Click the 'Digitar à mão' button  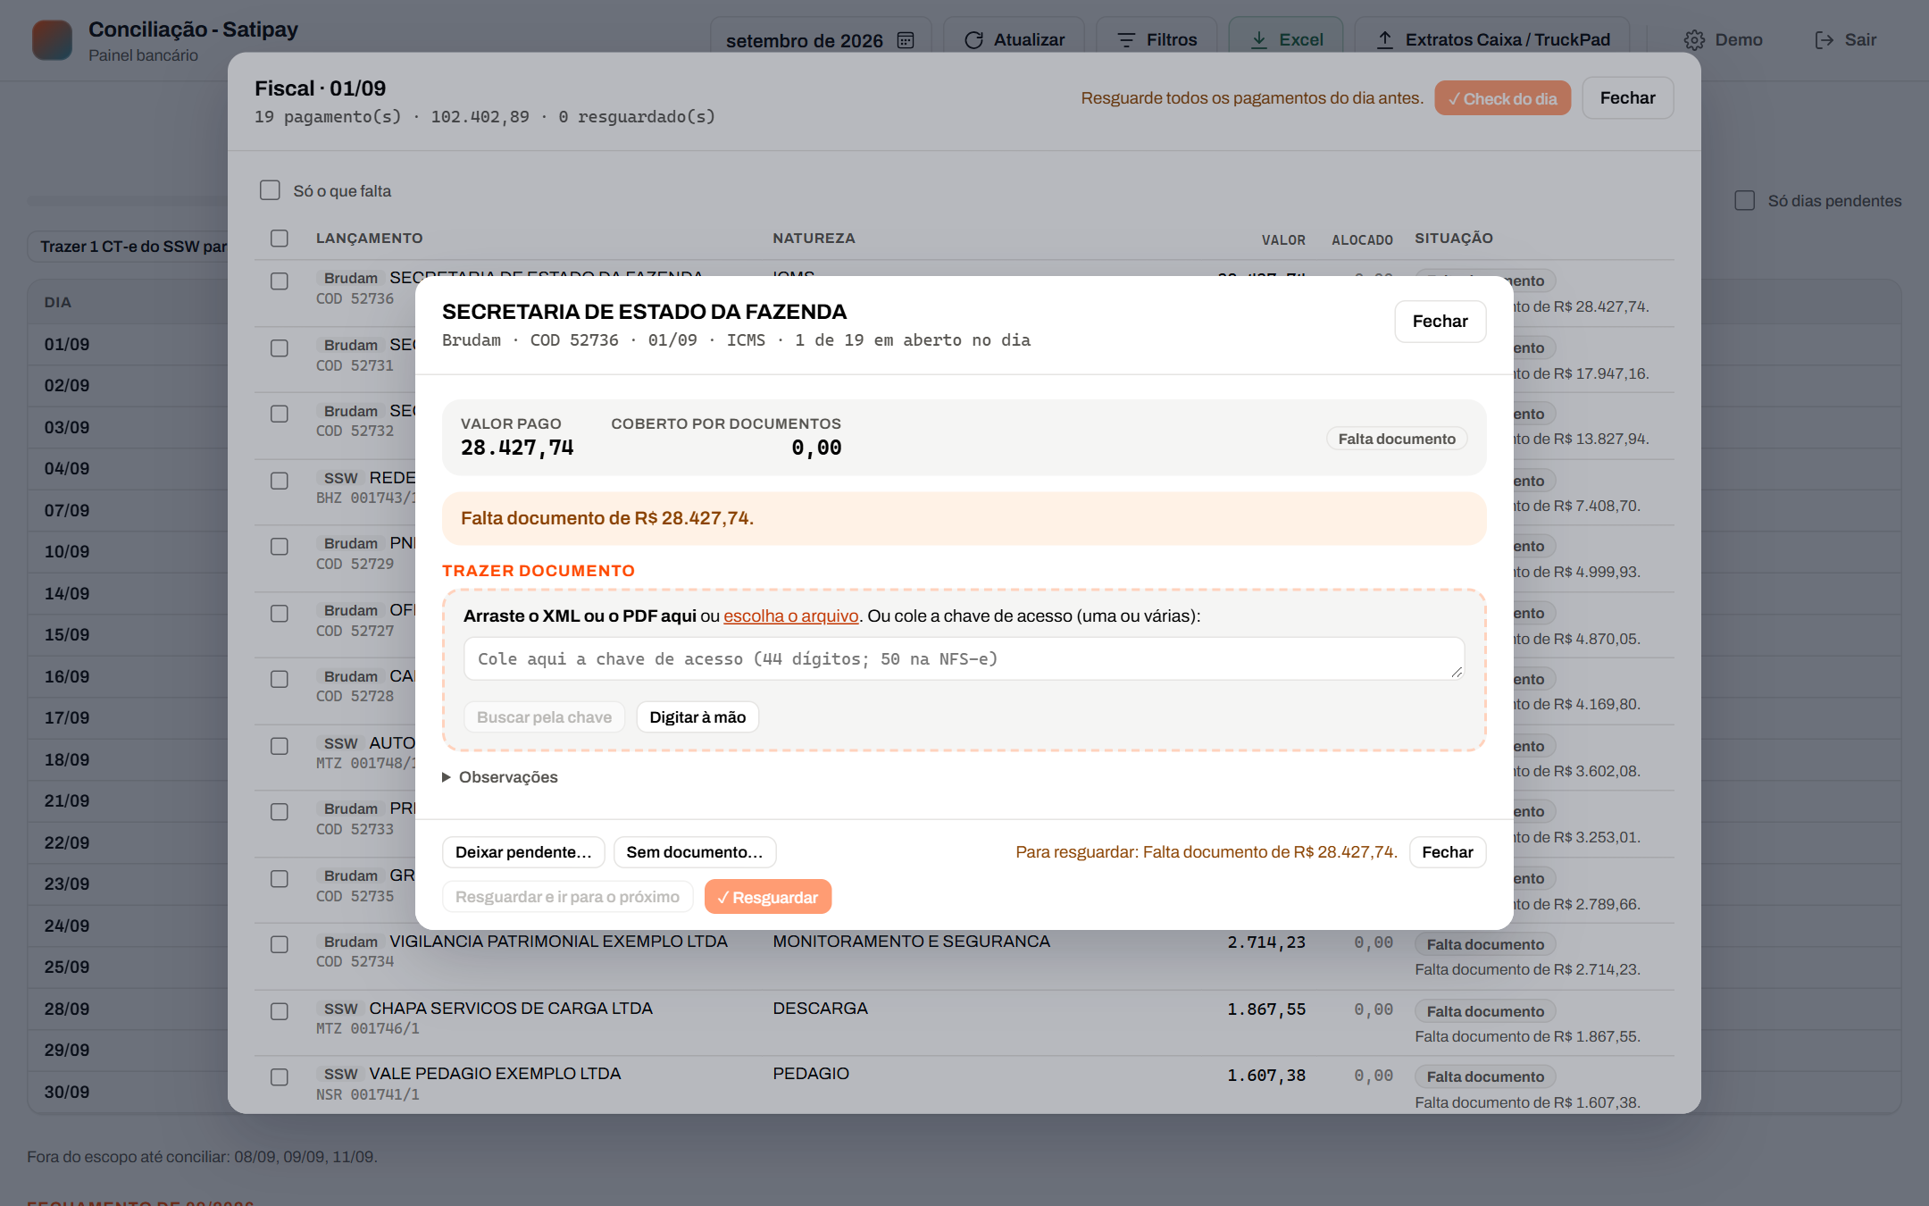pos(697,717)
